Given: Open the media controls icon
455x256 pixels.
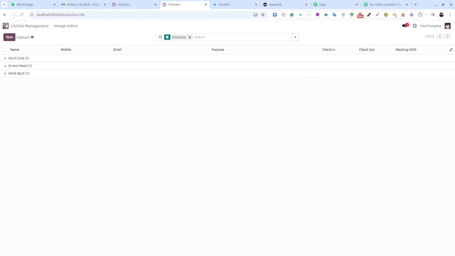Looking at the screenshot, I should click(433, 15).
